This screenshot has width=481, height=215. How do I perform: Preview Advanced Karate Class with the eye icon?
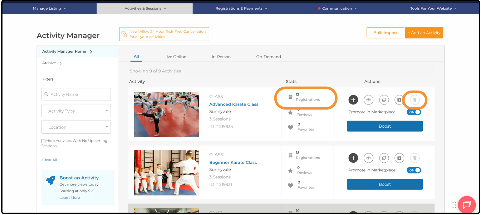[x=369, y=100]
